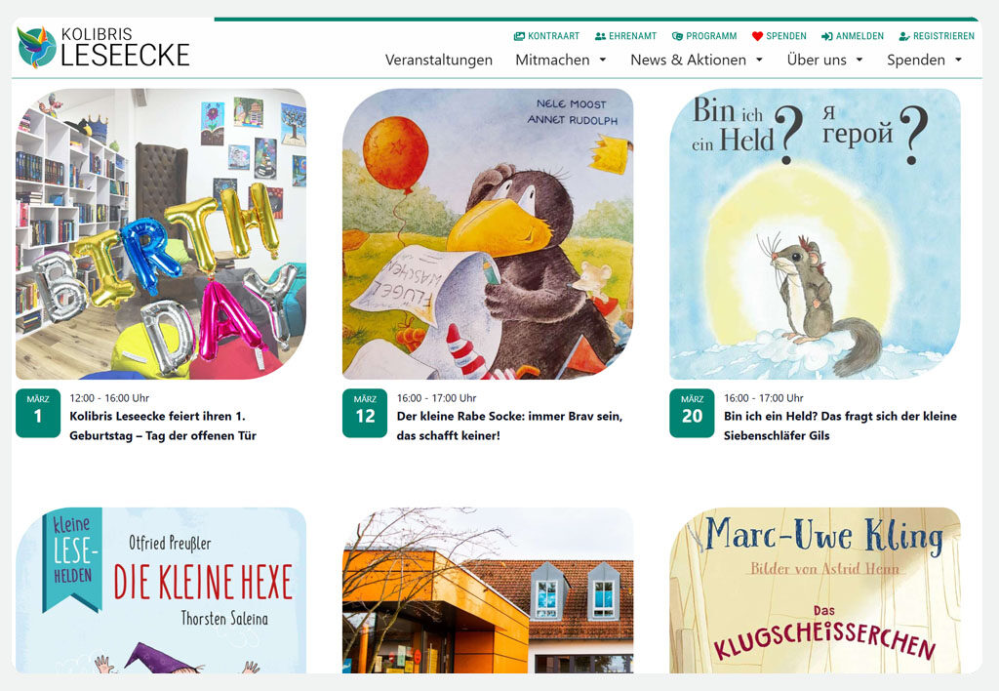Click the Kolibris hummingbird logo icon
Viewport: 999px width, 691px height.
coord(36,47)
